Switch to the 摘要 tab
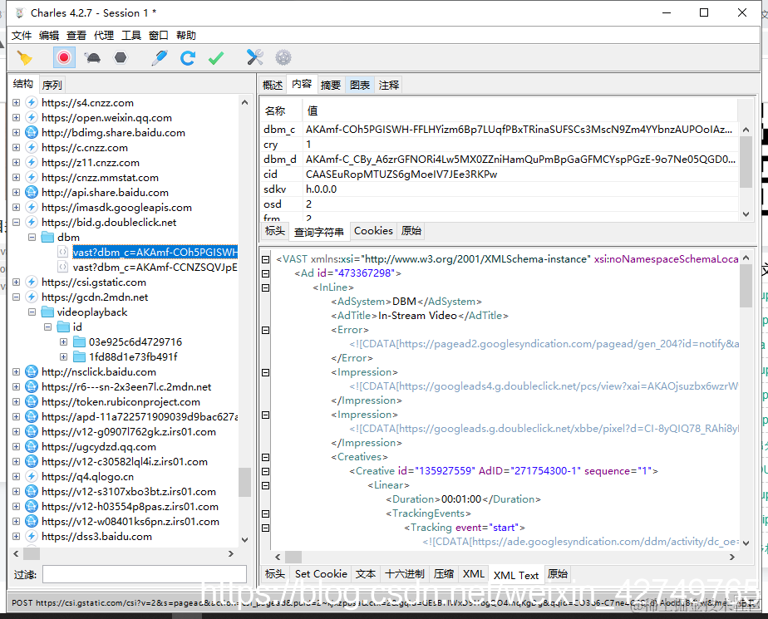This screenshot has height=619, width=768. click(x=331, y=86)
